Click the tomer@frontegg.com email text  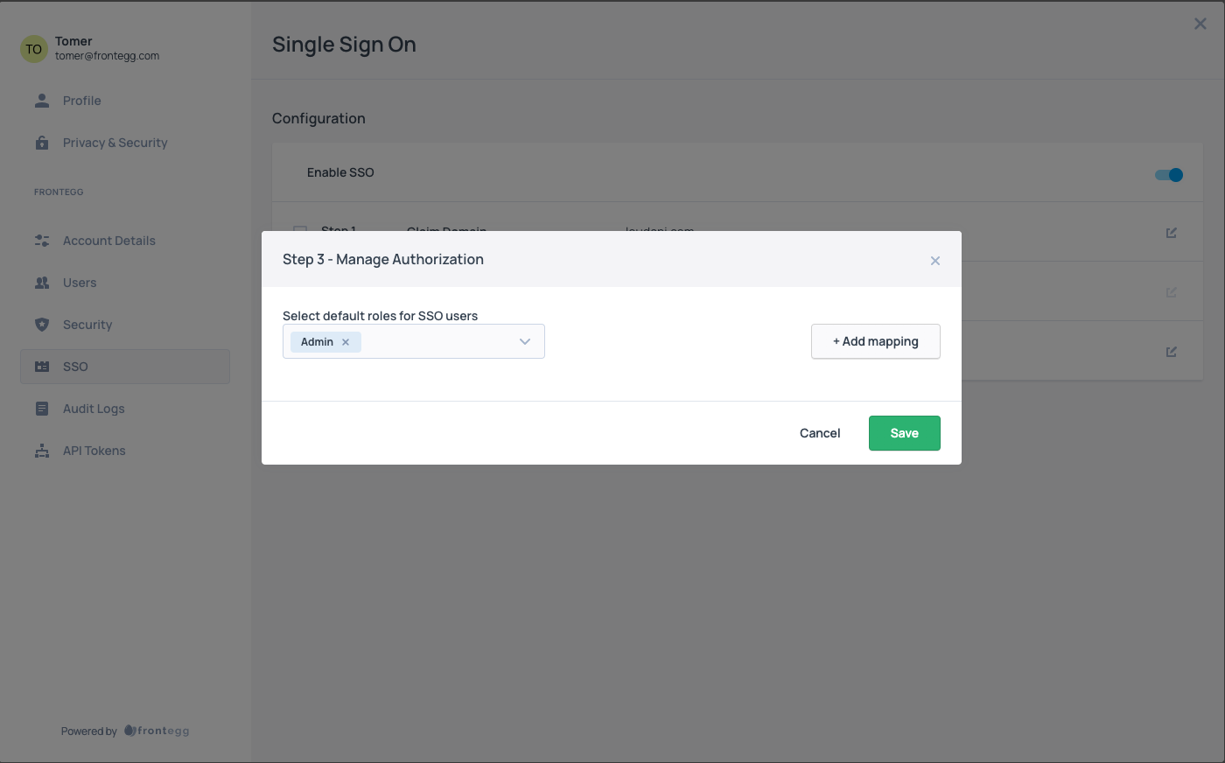[108, 56]
